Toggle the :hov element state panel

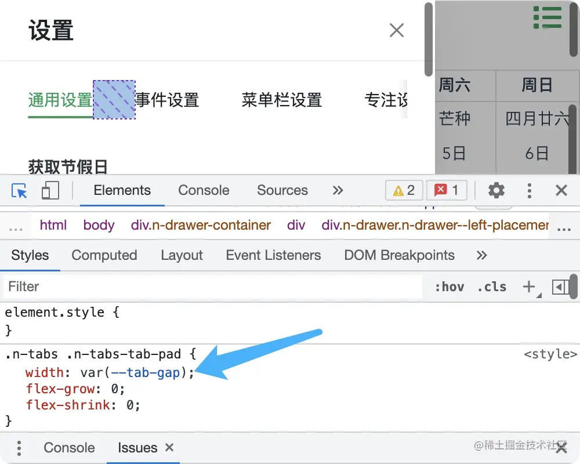point(449,287)
